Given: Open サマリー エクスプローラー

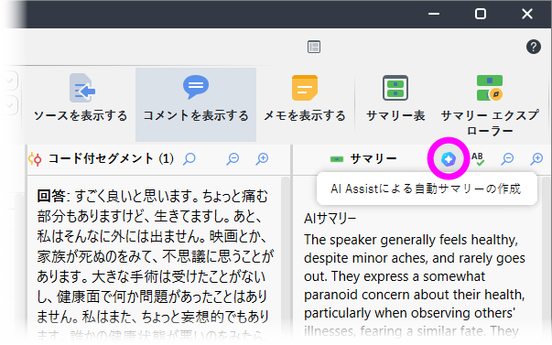Looking at the screenshot, I should 490,105.
